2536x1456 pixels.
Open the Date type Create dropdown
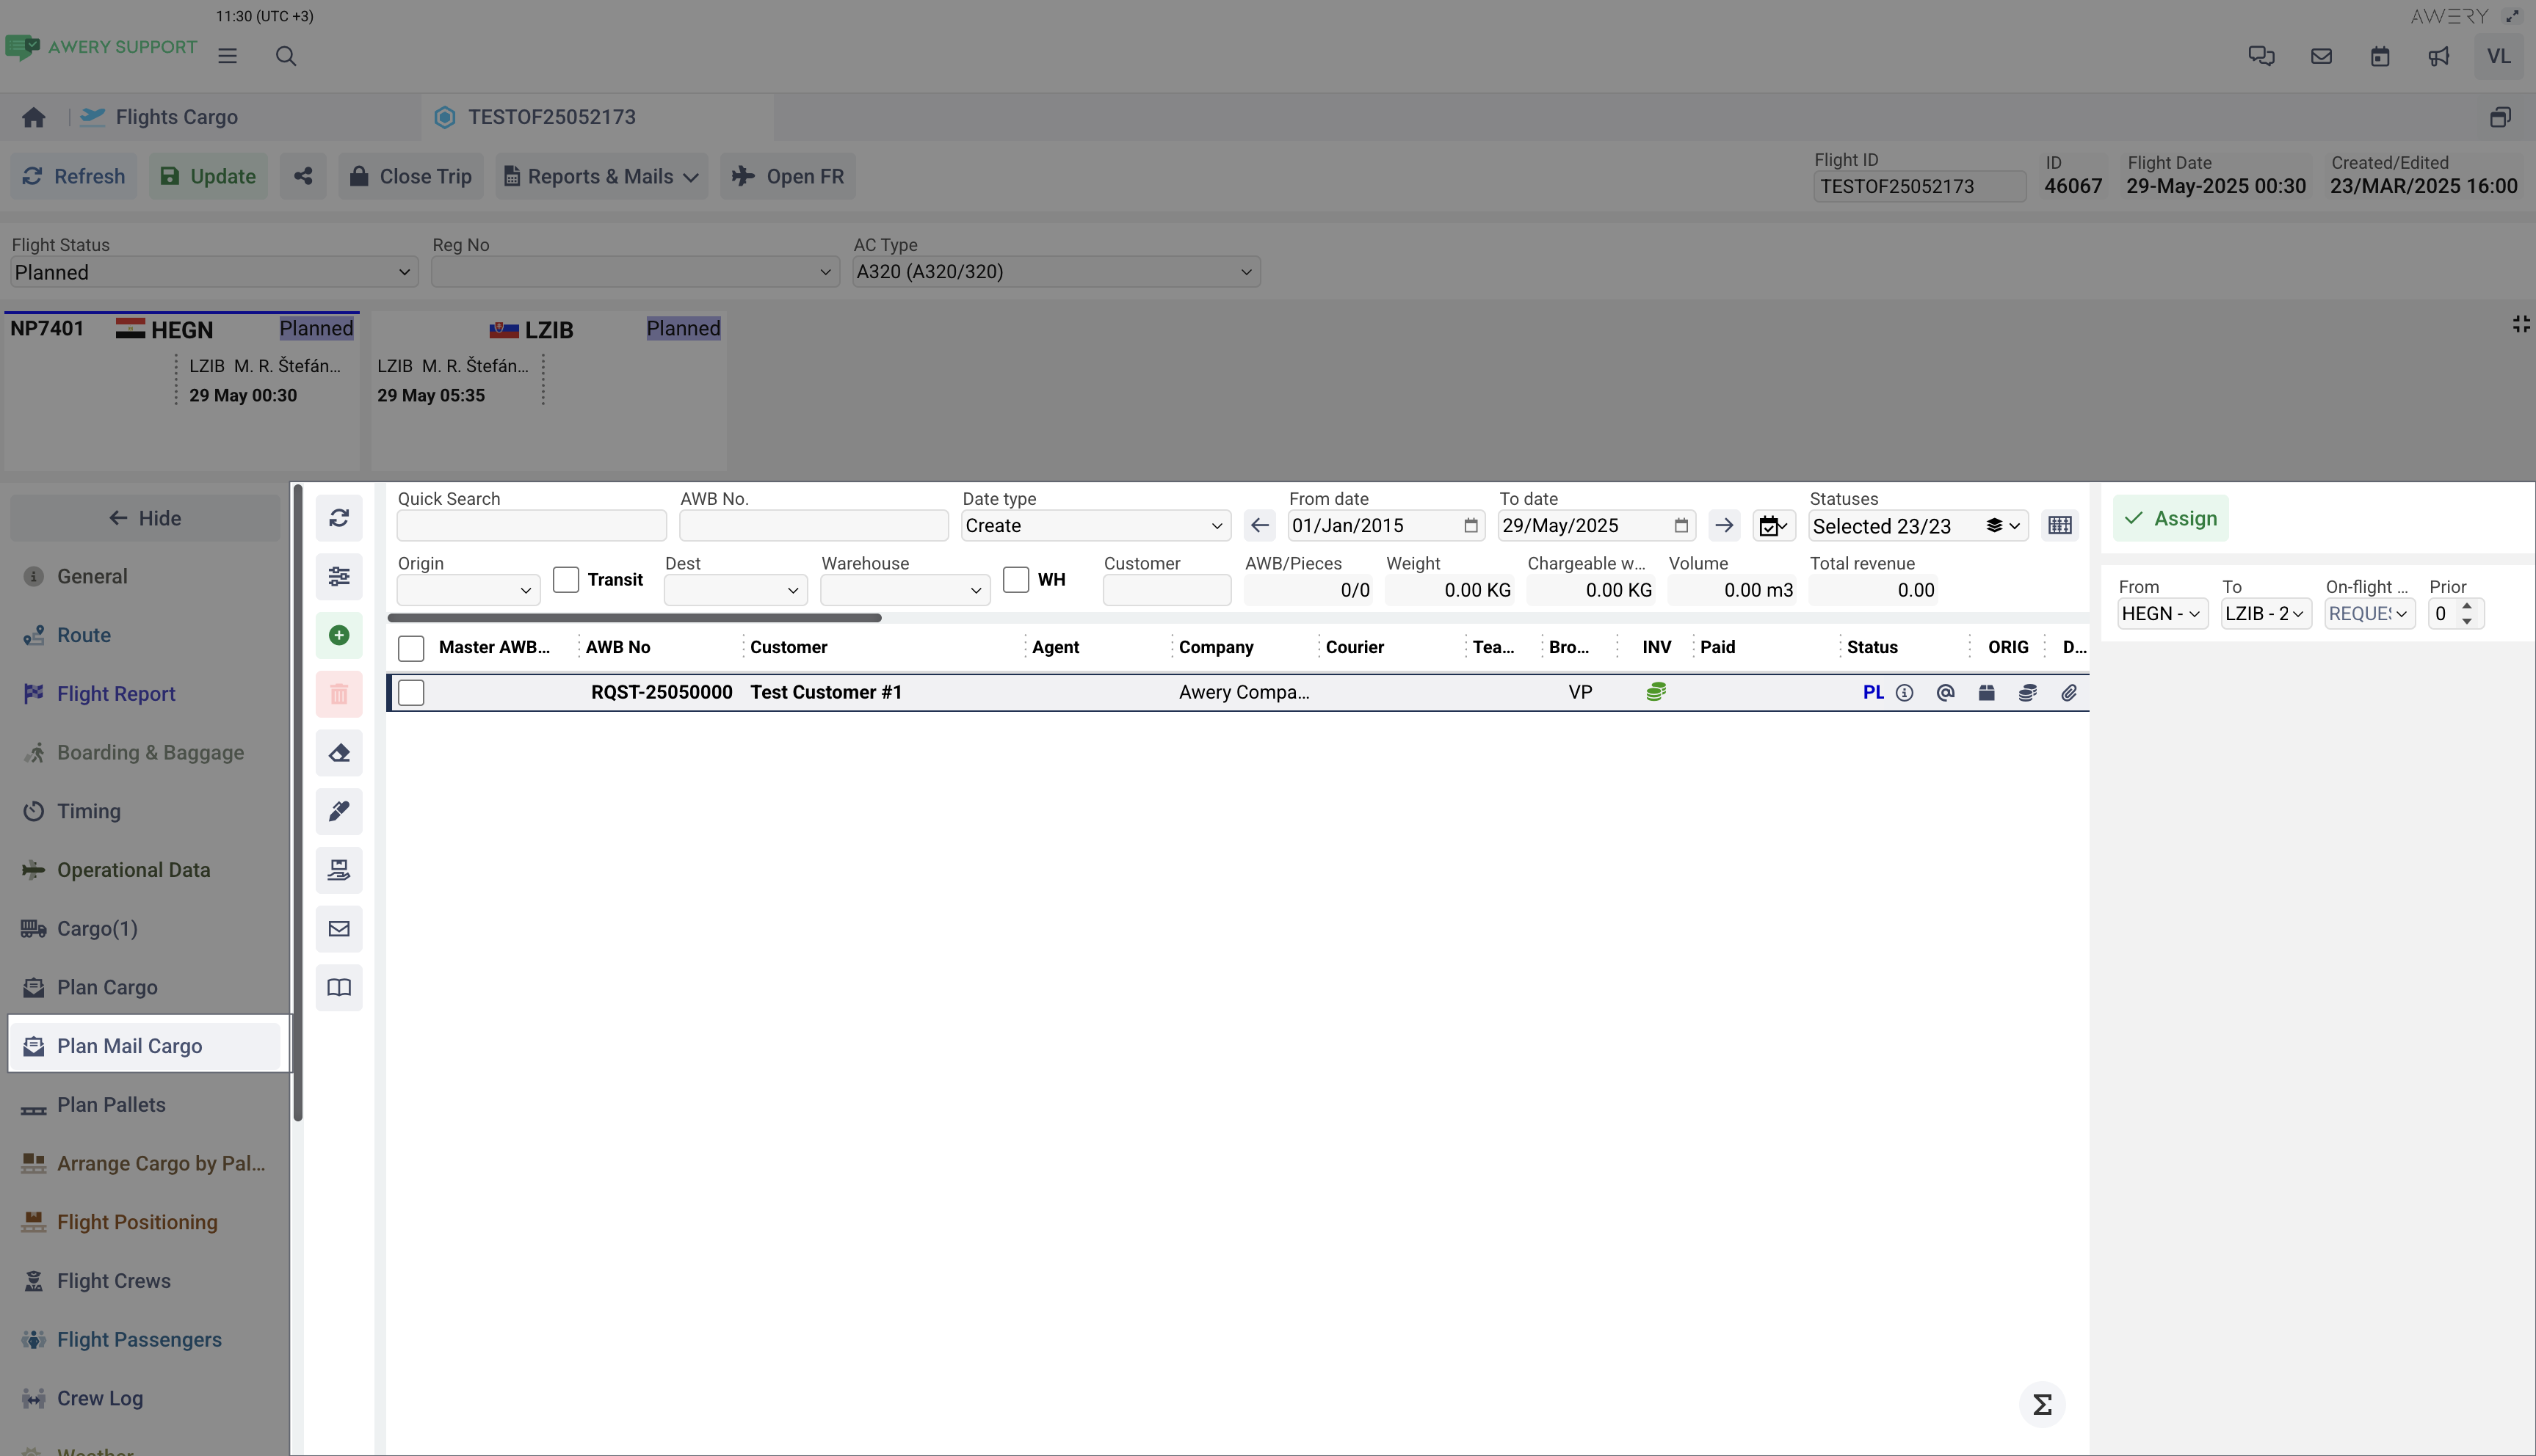[x=1095, y=526]
